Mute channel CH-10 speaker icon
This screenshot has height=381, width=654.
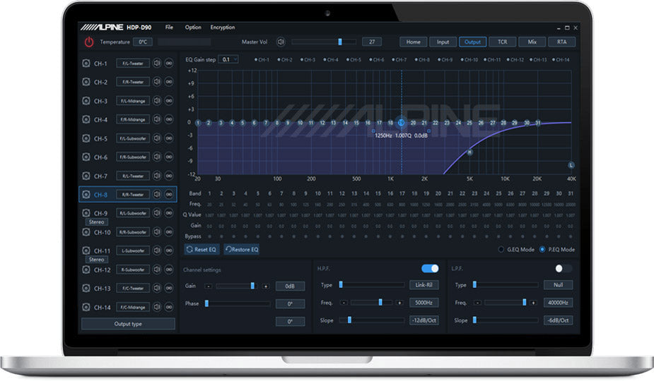click(x=157, y=232)
